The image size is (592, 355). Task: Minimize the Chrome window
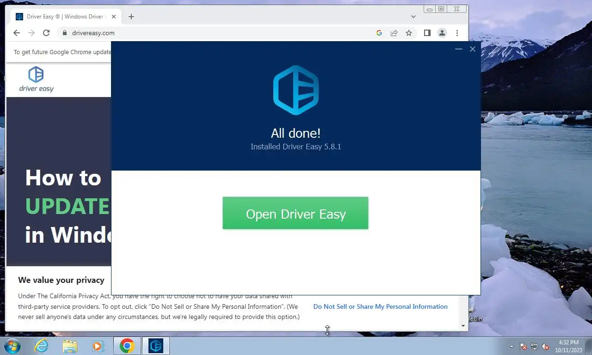coord(430,9)
